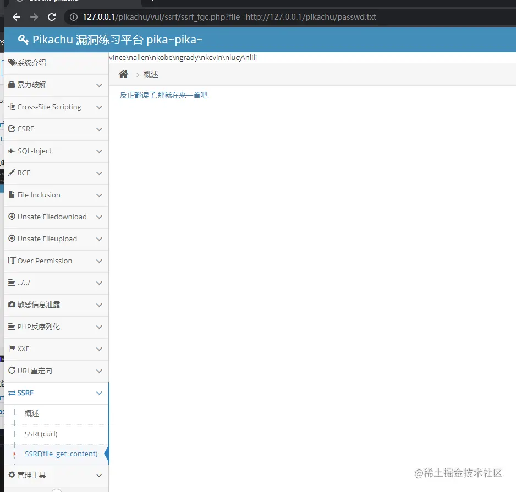The height and width of the screenshot is (492, 516).
Task: Click the vince\nallen\nkobe output text
Action: coord(183,58)
